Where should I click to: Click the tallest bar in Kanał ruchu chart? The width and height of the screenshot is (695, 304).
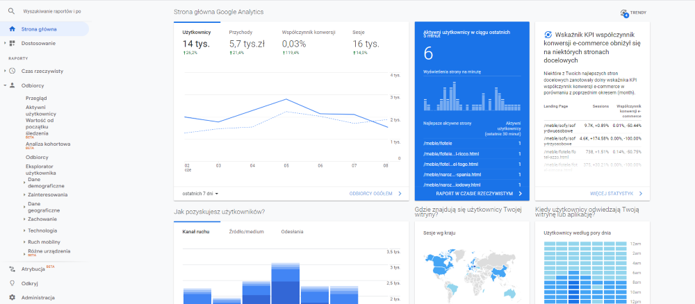click(286, 283)
